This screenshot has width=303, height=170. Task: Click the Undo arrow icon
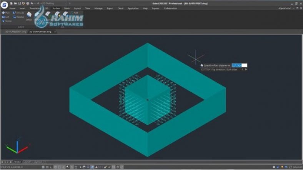tap(32, 3)
